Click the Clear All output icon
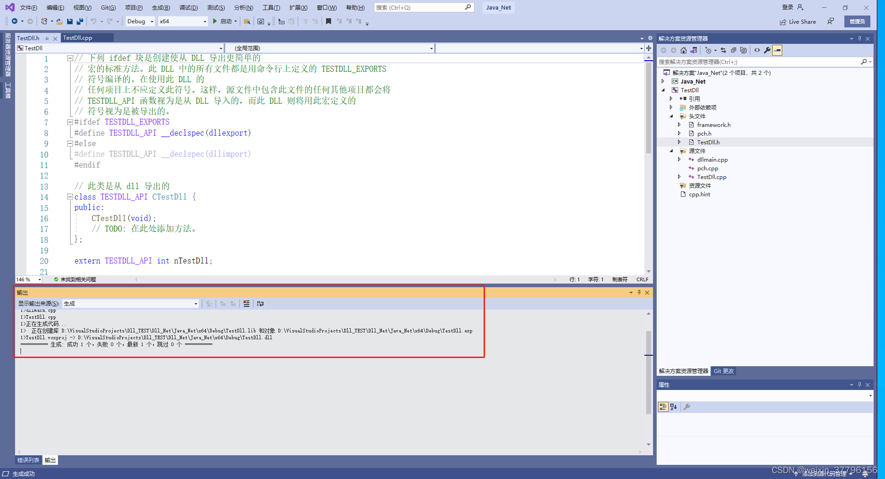The width and height of the screenshot is (885, 479). pos(247,304)
